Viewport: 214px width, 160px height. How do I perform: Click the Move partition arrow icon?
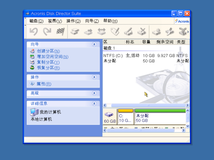click(x=88, y=32)
